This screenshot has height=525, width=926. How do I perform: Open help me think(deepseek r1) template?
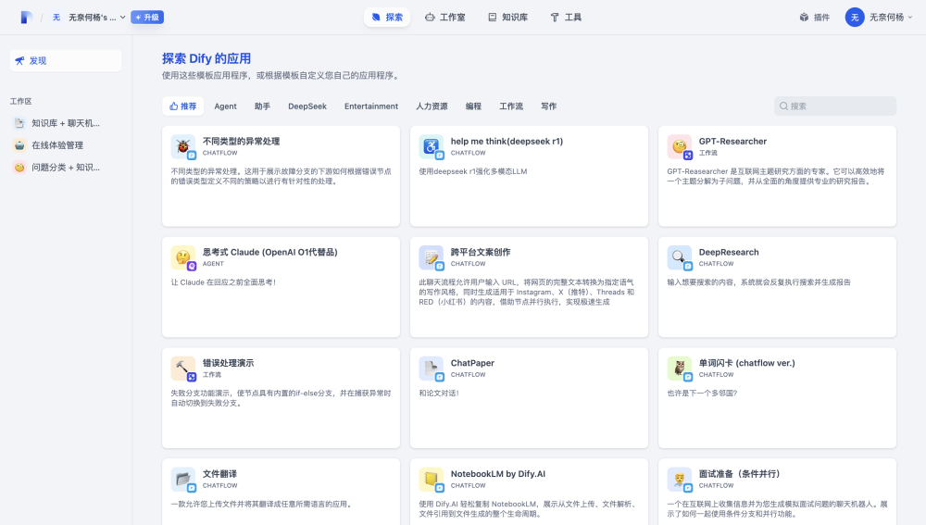[x=507, y=141]
